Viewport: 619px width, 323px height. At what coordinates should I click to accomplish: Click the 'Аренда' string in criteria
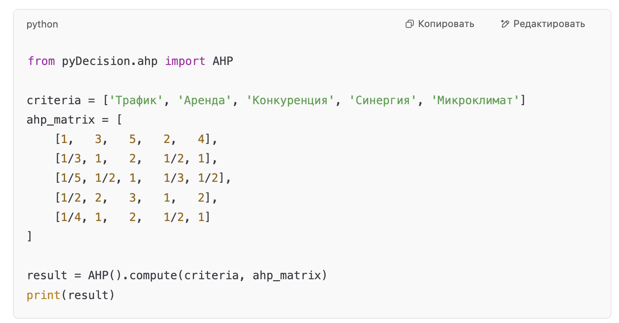point(204,100)
